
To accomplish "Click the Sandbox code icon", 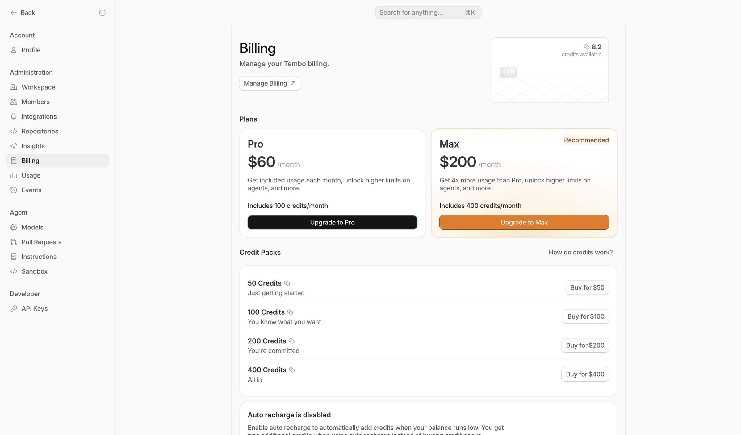I will [14, 271].
